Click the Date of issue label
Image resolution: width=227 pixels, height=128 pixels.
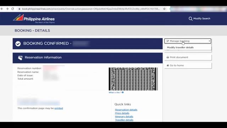tap(25, 75)
